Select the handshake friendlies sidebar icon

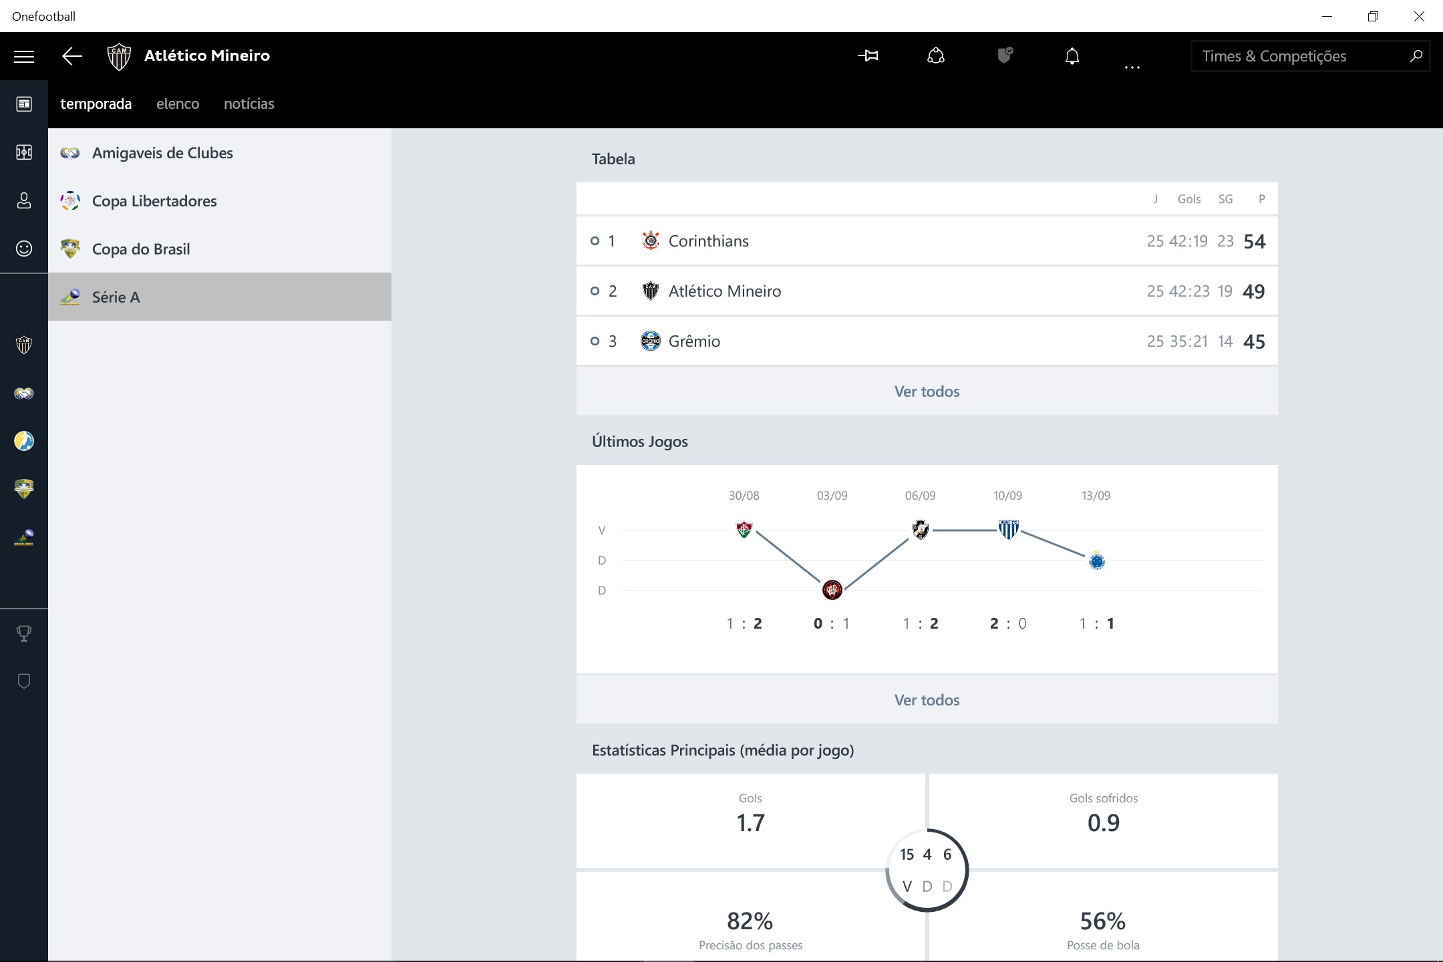[24, 393]
